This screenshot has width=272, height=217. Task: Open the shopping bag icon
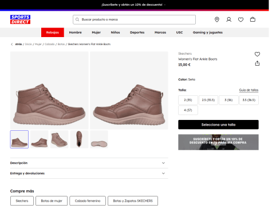(253, 19)
